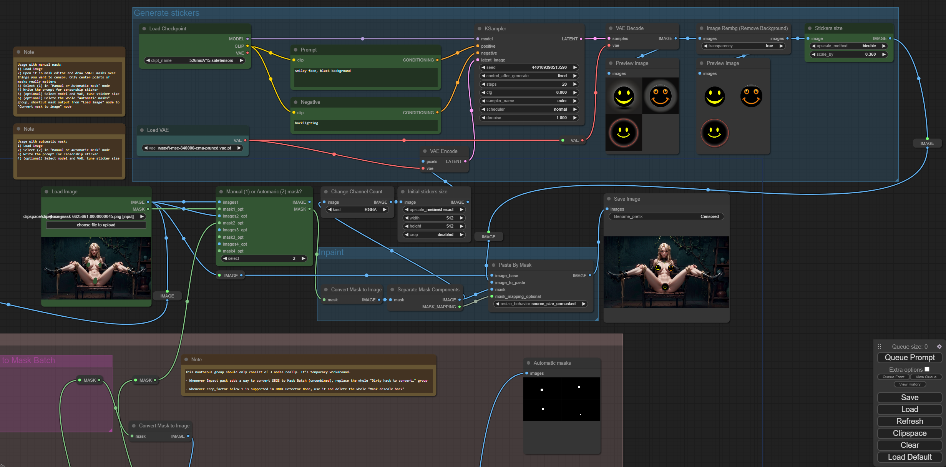Toggle the transparency true setting

coord(743,46)
